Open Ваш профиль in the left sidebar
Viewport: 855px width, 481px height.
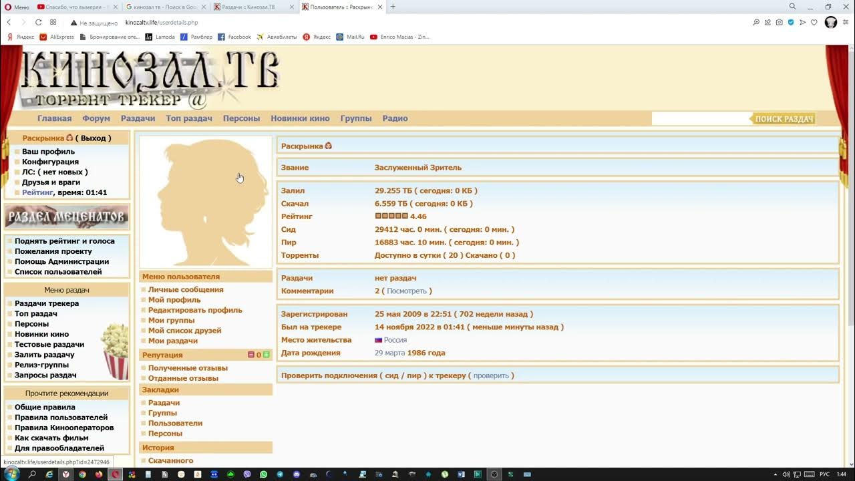48,152
